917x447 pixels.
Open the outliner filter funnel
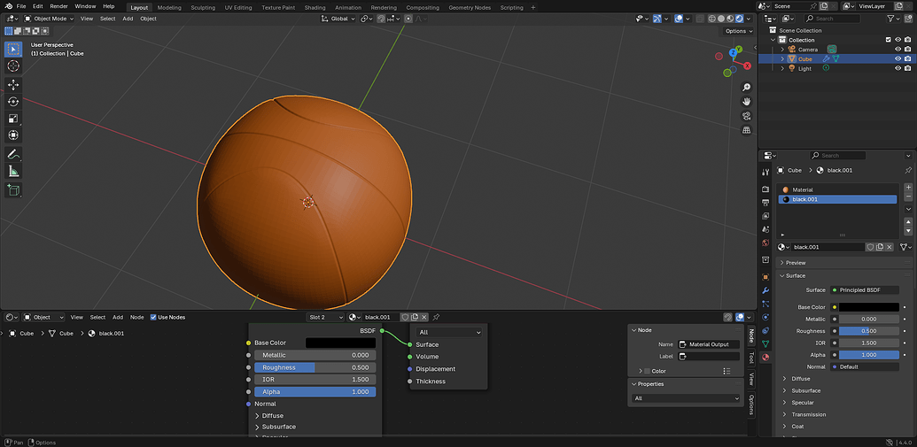pos(891,19)
